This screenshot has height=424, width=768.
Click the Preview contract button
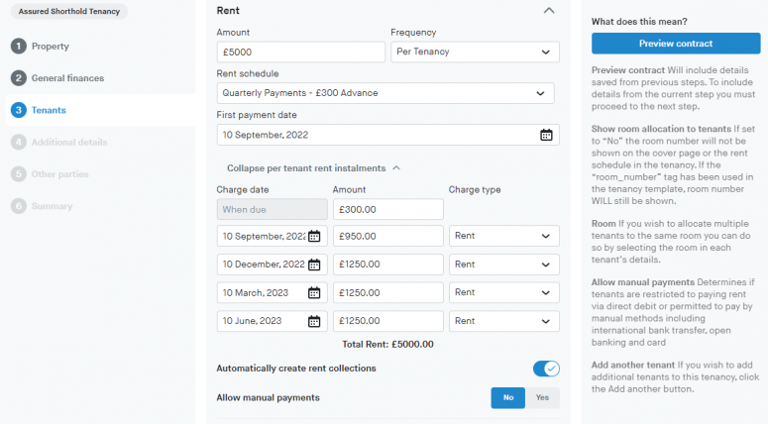[x=676, y=44]
